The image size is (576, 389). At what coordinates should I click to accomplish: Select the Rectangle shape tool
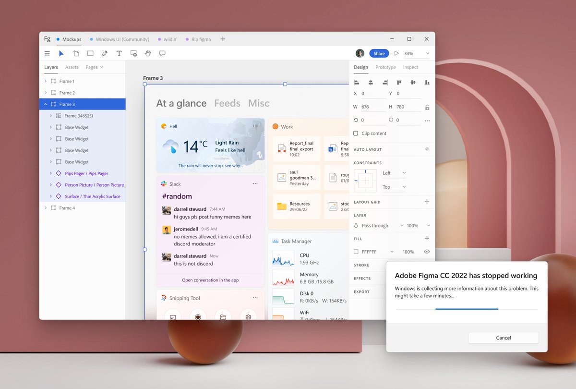90,53
